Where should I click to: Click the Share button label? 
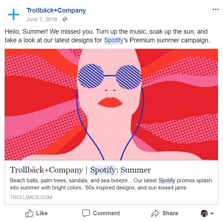click(170, 213)
